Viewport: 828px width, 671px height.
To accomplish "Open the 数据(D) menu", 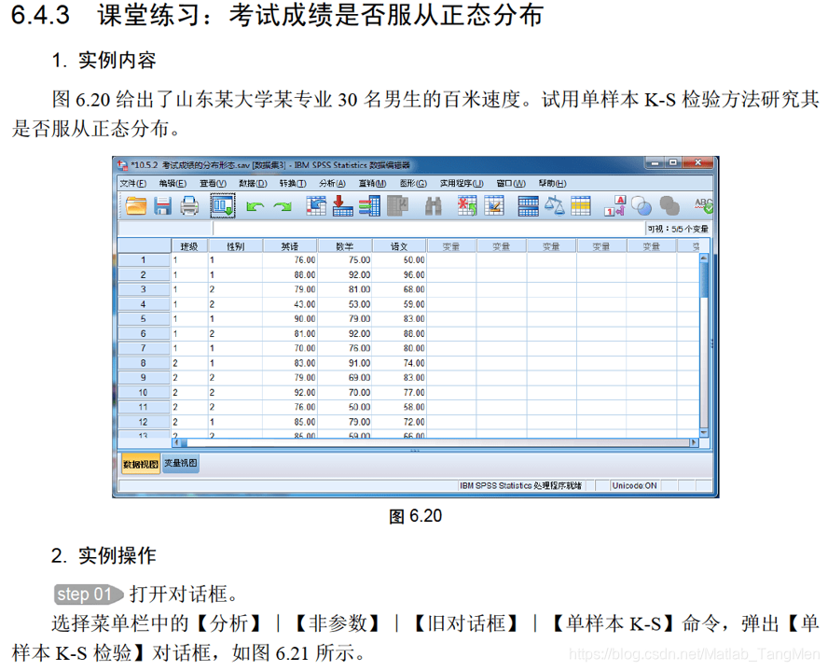I will [x=253, y=183].
